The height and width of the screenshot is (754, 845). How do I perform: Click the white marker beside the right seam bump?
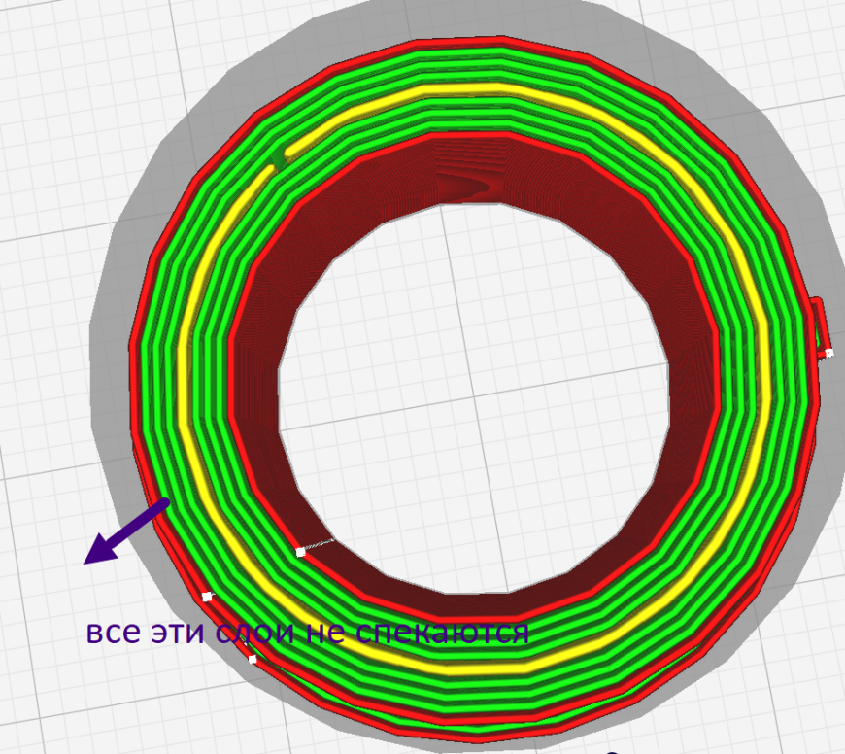coord(829,353)
